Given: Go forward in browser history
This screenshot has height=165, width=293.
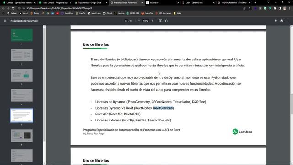Looking at the screenshot, I should [8, 8].
